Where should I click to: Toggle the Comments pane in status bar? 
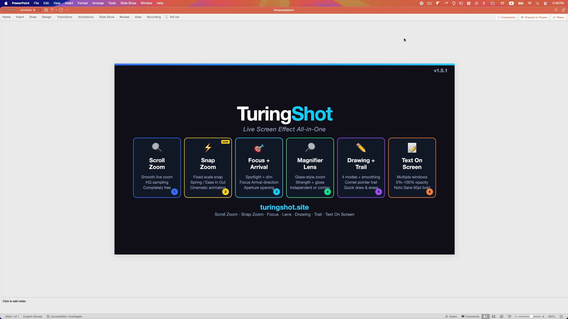click(x=470, y=316)
